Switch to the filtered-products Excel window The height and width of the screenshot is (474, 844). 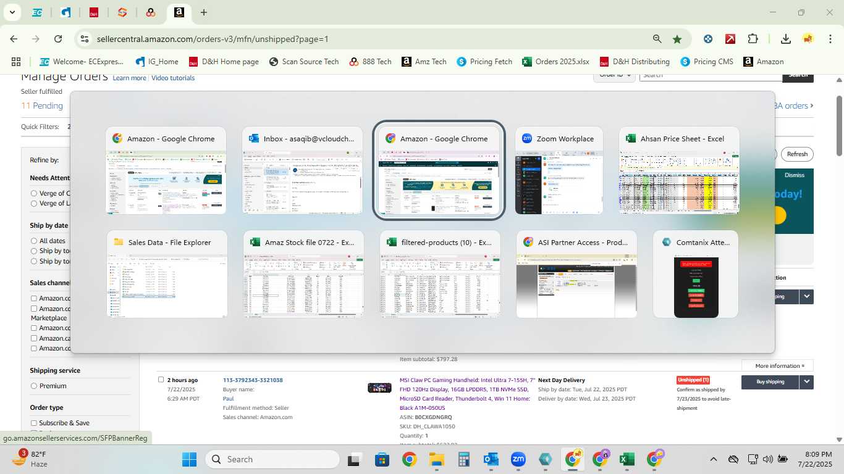pyautogui.click(x=440, y=274)
